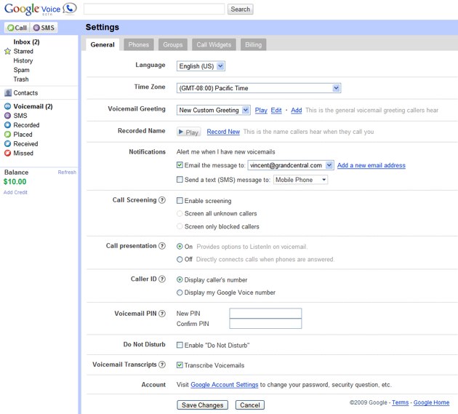
Task: Click the Missed calls icon
Action: coord(8,154)
